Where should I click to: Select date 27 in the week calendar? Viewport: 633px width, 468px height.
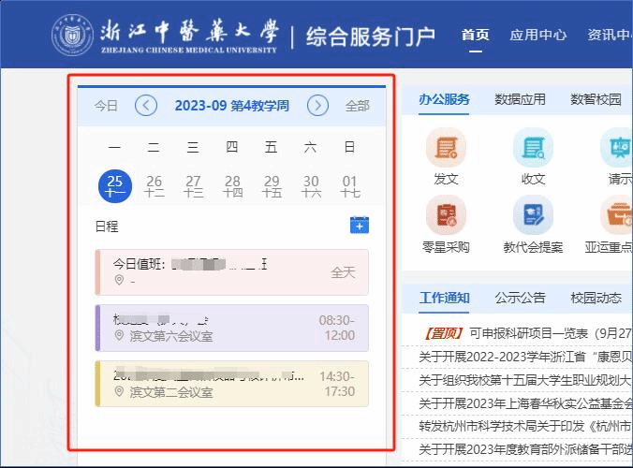194,185
